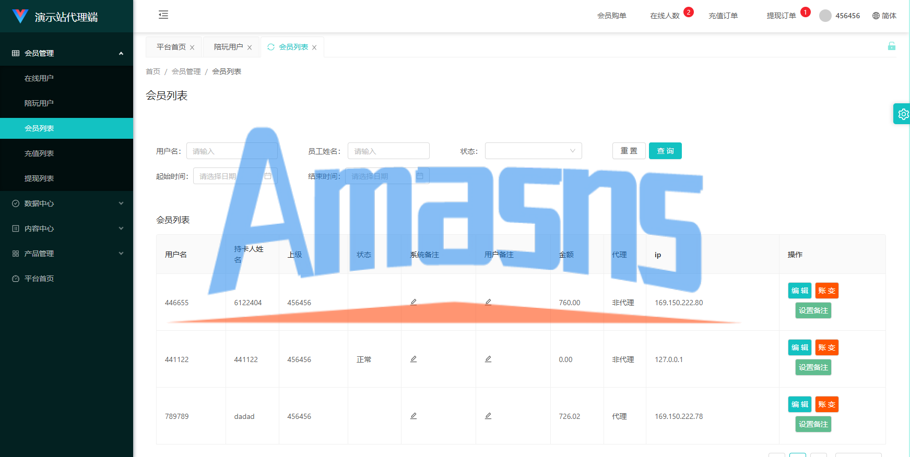Edit 用户备注 pencil for user 441122
This screenshot has height=457, width=910.
point(488,359)
